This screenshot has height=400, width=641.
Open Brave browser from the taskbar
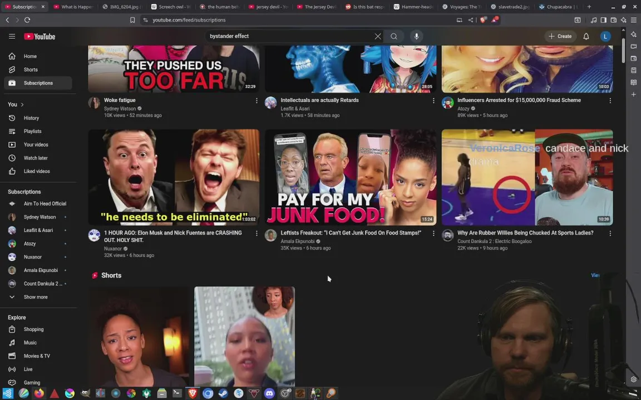pos(192,393)
